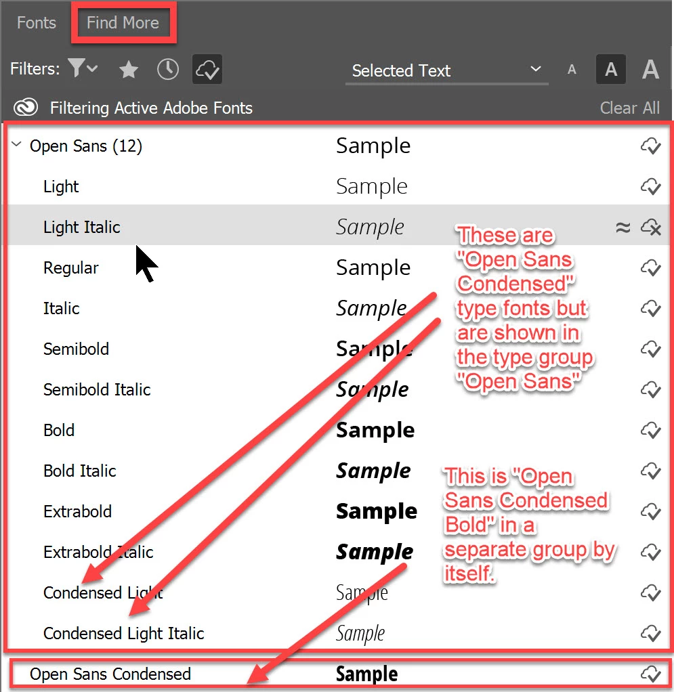Collapse the Open Sans (12) family

click(16, 144)
